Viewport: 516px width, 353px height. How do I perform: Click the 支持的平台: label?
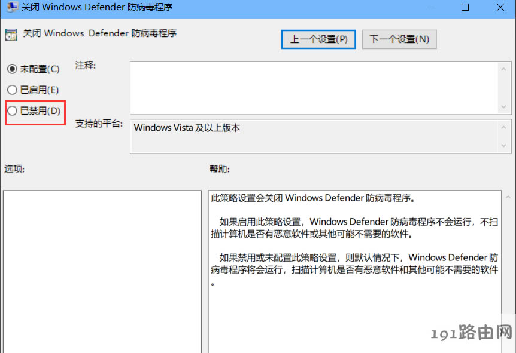point(99,124)
